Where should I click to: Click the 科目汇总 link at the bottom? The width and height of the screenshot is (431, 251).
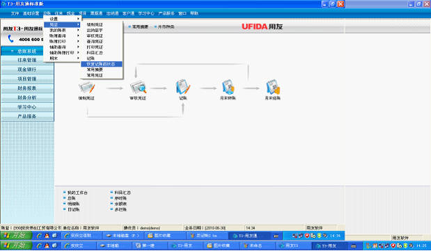click(123, 193)
